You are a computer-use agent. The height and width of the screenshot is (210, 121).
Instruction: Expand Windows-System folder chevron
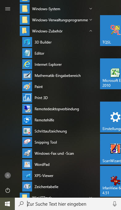tap(91, 9)
